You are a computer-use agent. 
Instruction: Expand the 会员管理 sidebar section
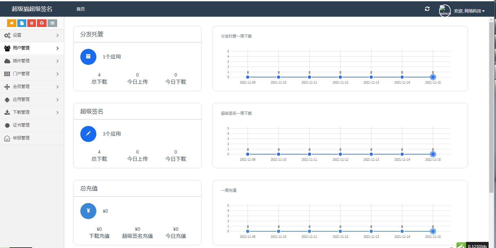click(x=31, y=87)
